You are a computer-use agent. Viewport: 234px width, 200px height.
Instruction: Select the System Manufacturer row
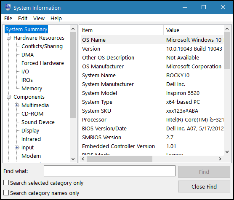(x=152, y=84)
